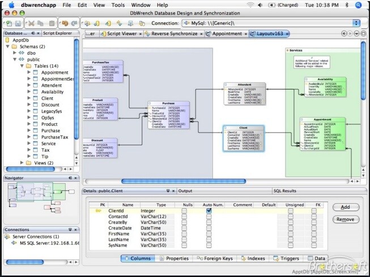Open Spotlight search in the menu bar
The height and width of the screenshot is (277, 370).
[359, 5]
